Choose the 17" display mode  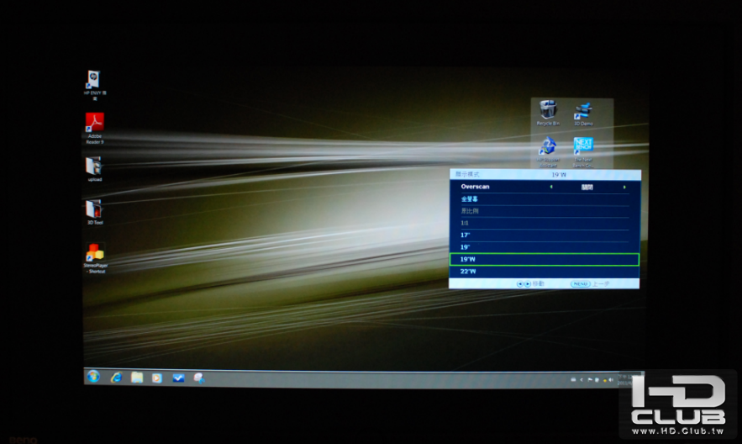[545, 235]
